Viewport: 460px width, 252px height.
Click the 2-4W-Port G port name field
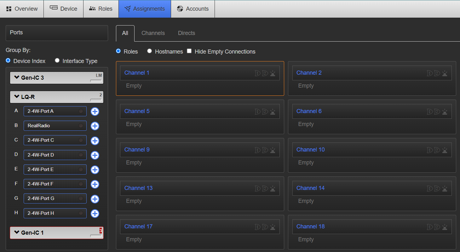(x=52, y=198)
